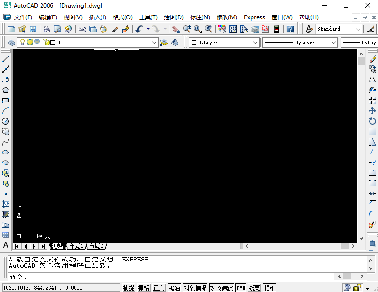This screenshot has height=292, width=378.
Task: Click the Save icon in toolbar
Action: [33, 29]
